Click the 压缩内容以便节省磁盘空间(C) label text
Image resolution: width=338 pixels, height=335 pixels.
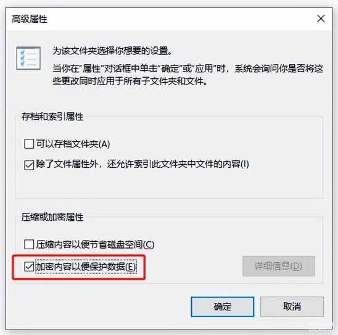95,244
